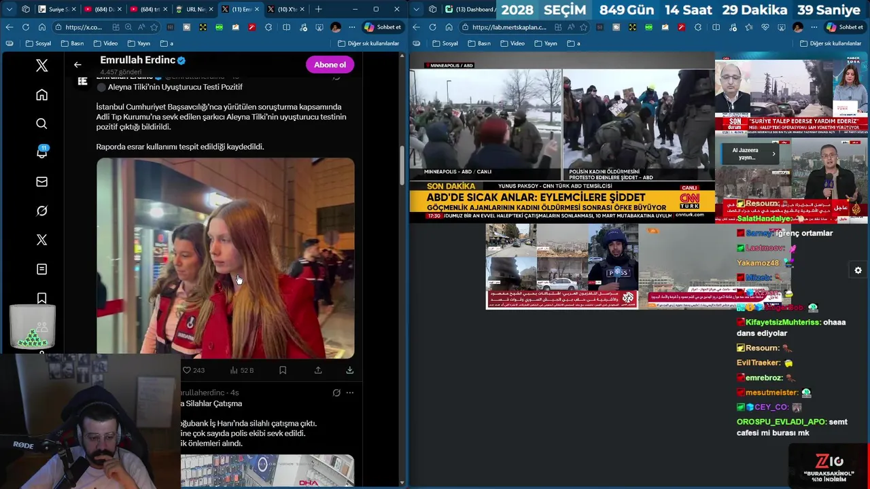Open Sosyal bookmarks folder in left browser
Image resolution: width=870 pixels, height=489 pixels.
(x=38, y=43)
